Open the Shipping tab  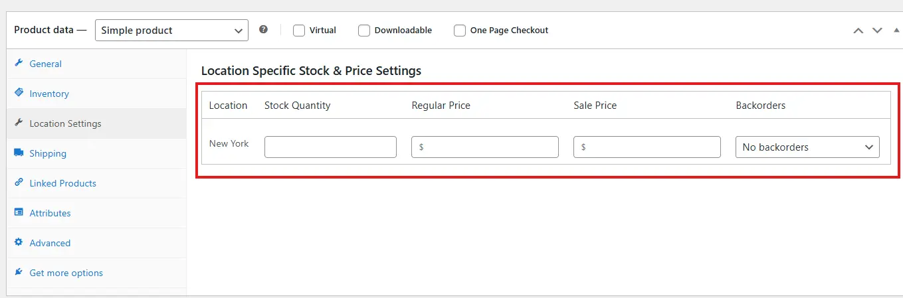[48, 153]
